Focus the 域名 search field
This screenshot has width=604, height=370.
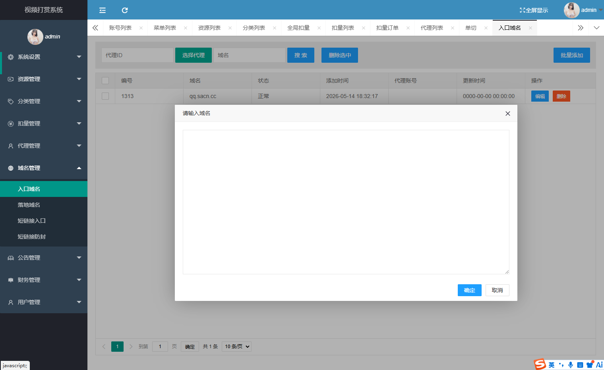point(250,55)
